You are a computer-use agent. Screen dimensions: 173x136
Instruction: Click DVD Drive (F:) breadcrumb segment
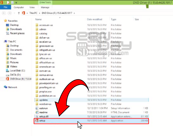57,13
